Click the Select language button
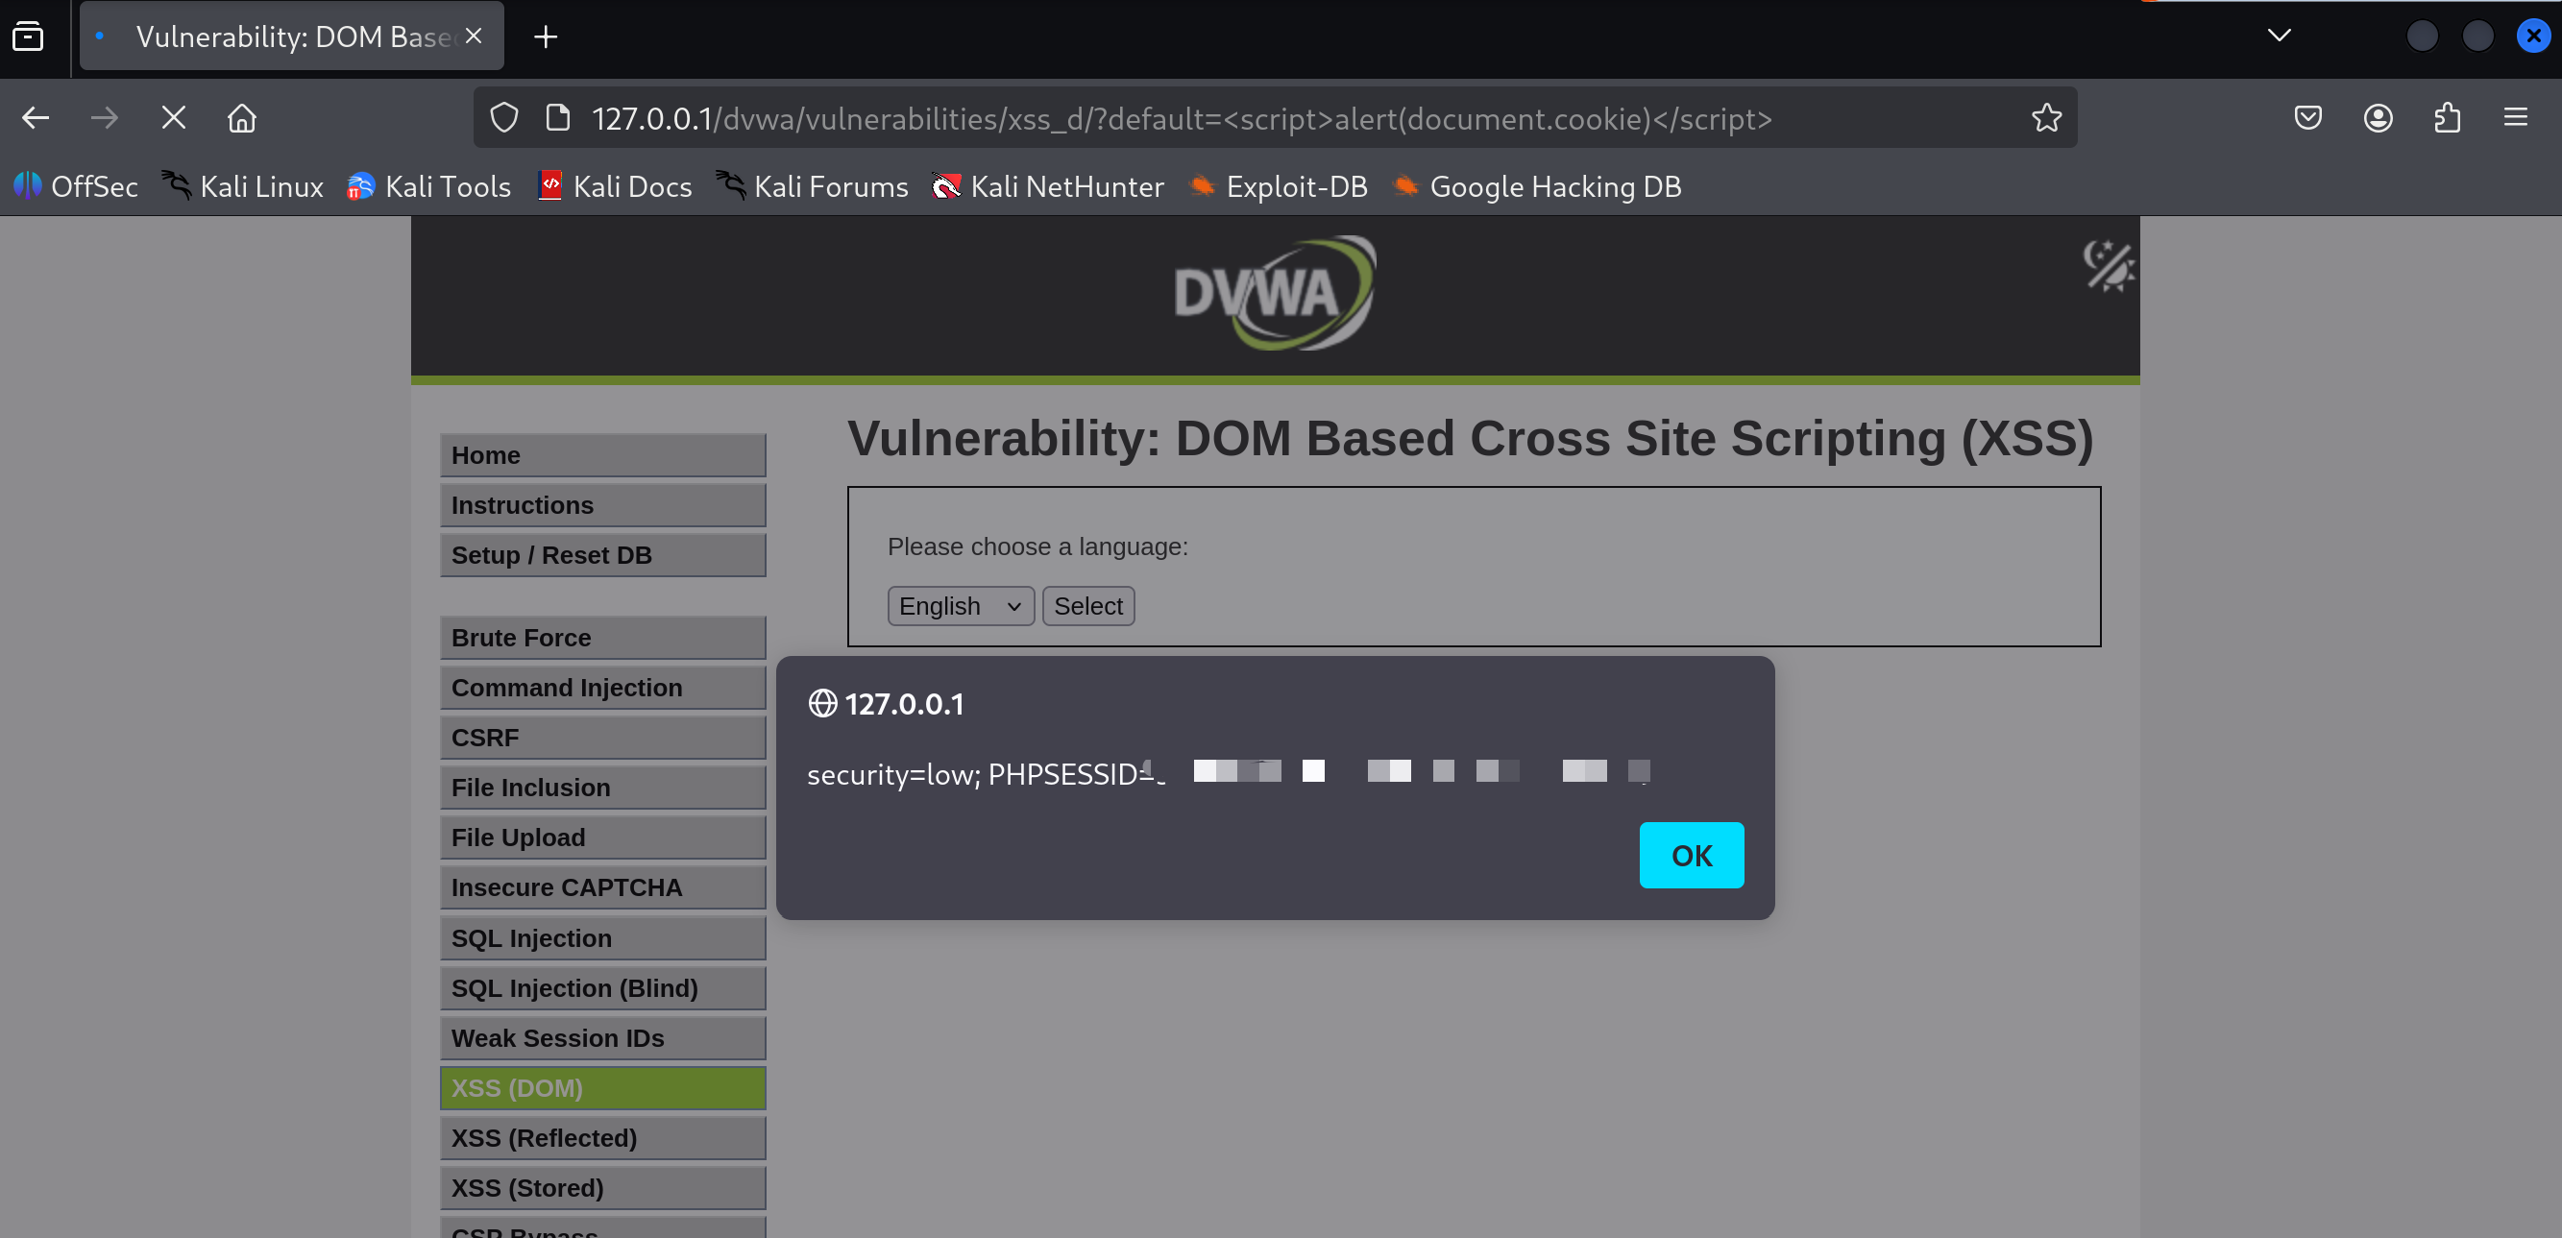 click(1087, 606)
